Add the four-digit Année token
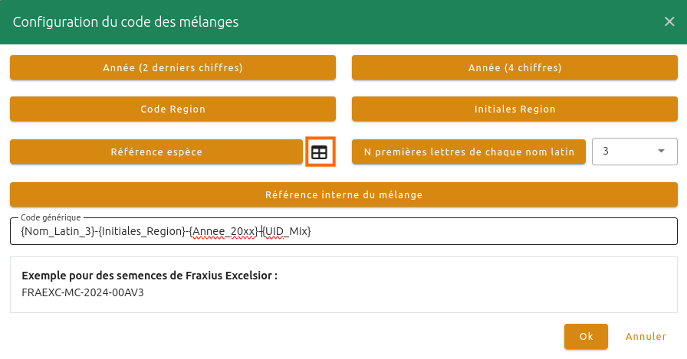Image resolution: width=687 pixels, height=359 pixels. [514, 68]
